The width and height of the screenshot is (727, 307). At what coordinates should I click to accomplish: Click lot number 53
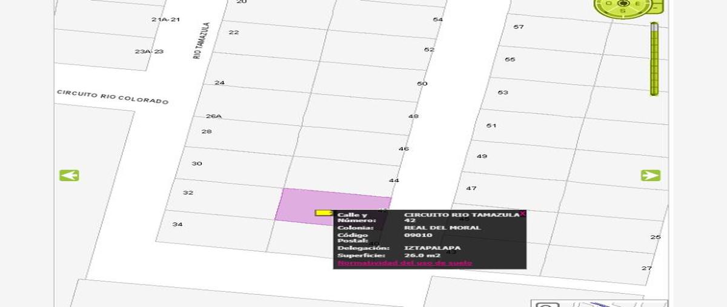[503, 93]
